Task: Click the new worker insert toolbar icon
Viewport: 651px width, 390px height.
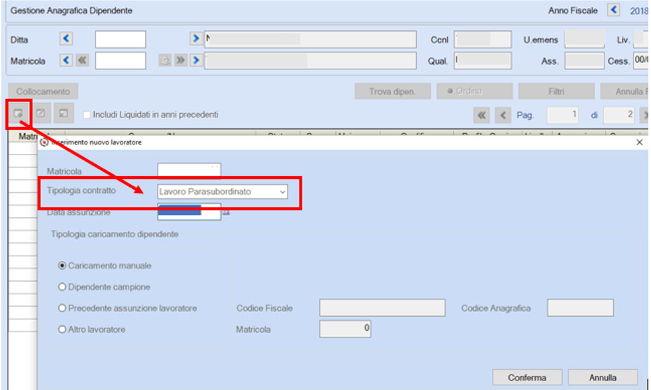Action: 18,113
